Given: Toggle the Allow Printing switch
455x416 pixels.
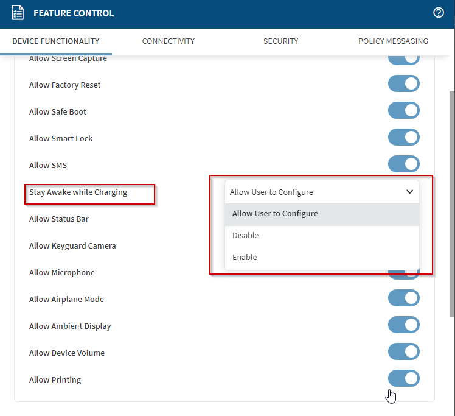Looking at the screenshot, I should pos(404,379).
